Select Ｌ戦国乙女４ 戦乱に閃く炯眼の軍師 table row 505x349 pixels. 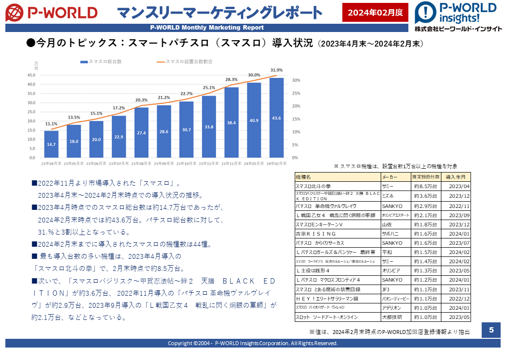click(336, 215)
